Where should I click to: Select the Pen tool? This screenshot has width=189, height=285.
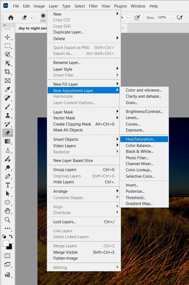tap(7, 176)
